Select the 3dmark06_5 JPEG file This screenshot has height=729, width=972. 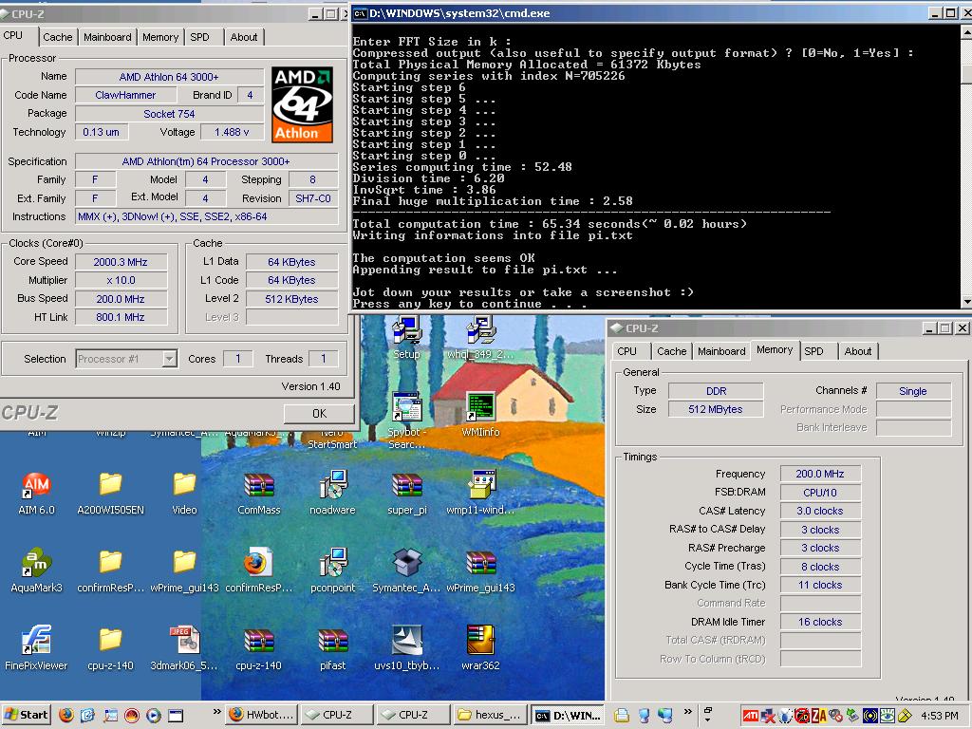tap(184, 647)
